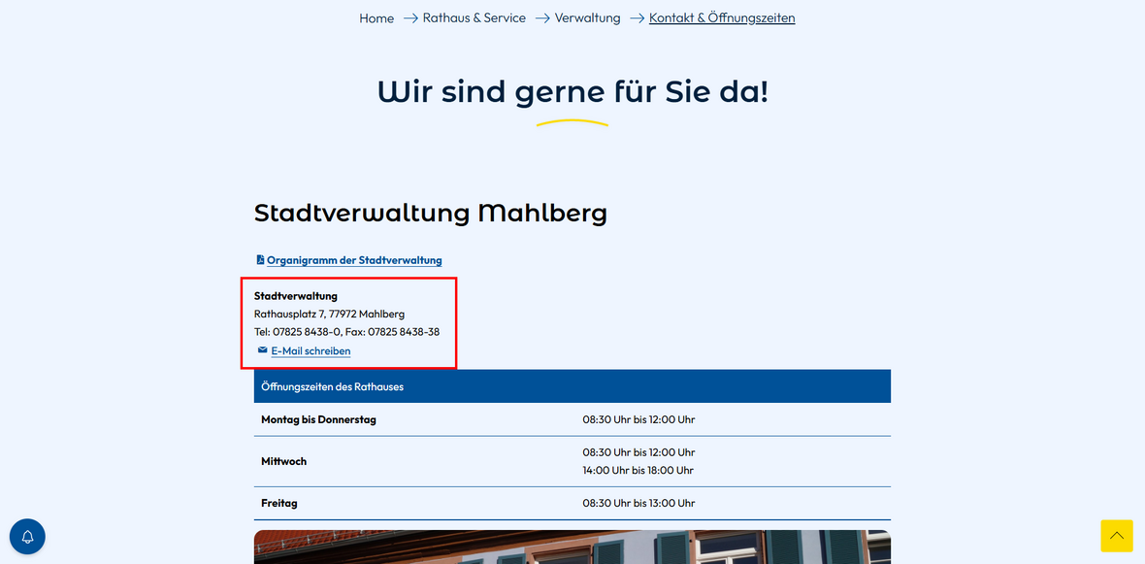Click the document icon beside Organigramm

coord(260,260)
